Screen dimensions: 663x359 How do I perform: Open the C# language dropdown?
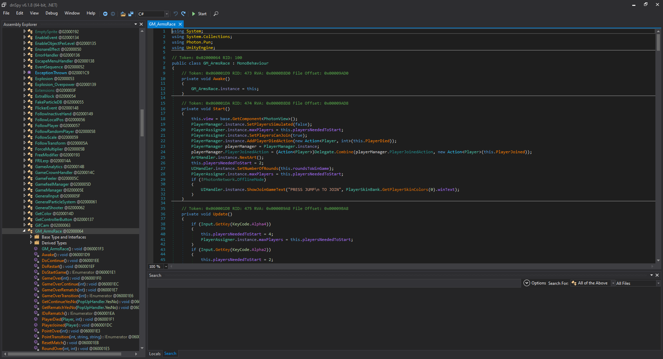click(x=166, y=14)
